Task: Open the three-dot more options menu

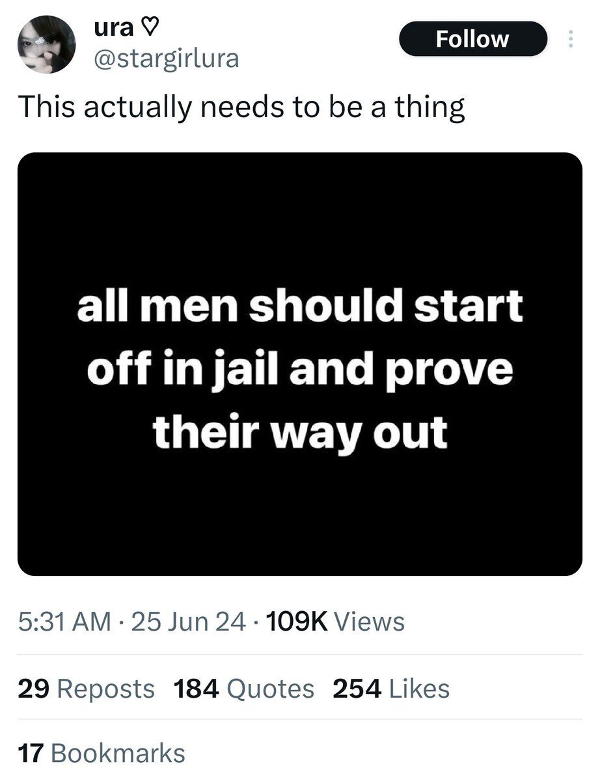Action: click(571, 40)
